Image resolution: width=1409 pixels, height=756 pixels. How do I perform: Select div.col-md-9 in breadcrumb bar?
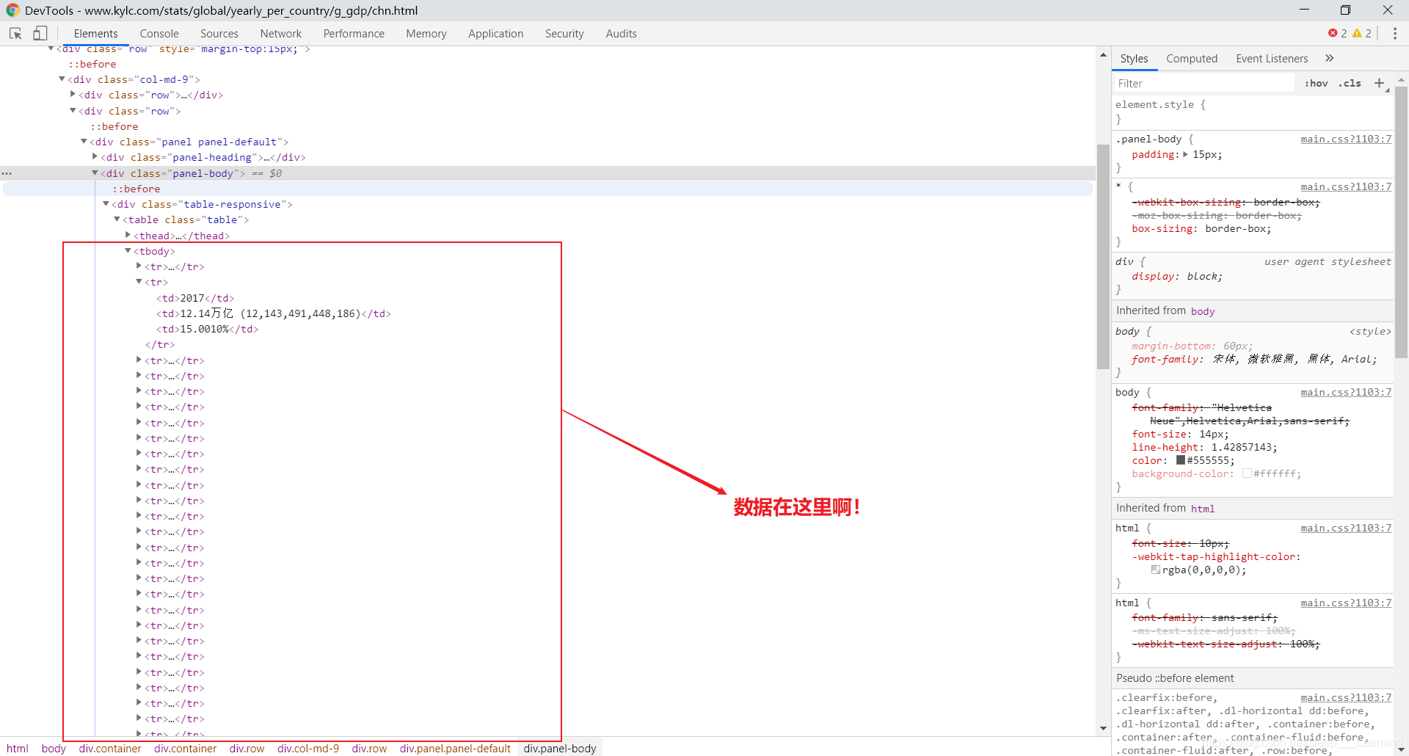(308, 749)
